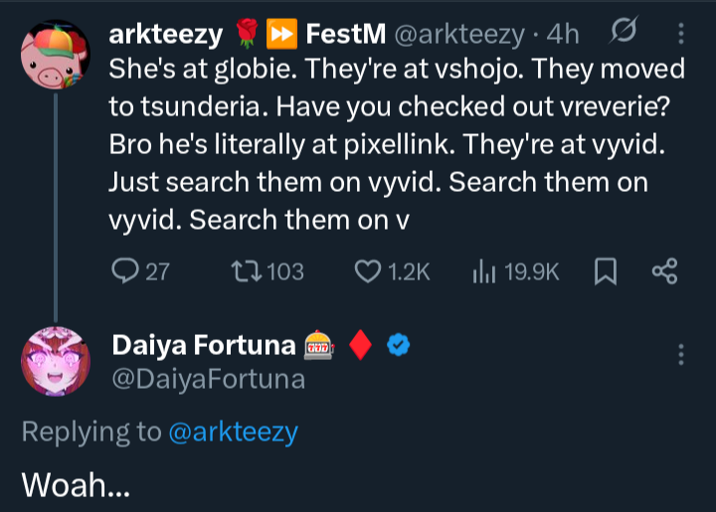This screenshot has width=716, height=512.
Task: Click @arkteezy in the Replying to line
Action: pyautogui.click(x=233, y=432)
